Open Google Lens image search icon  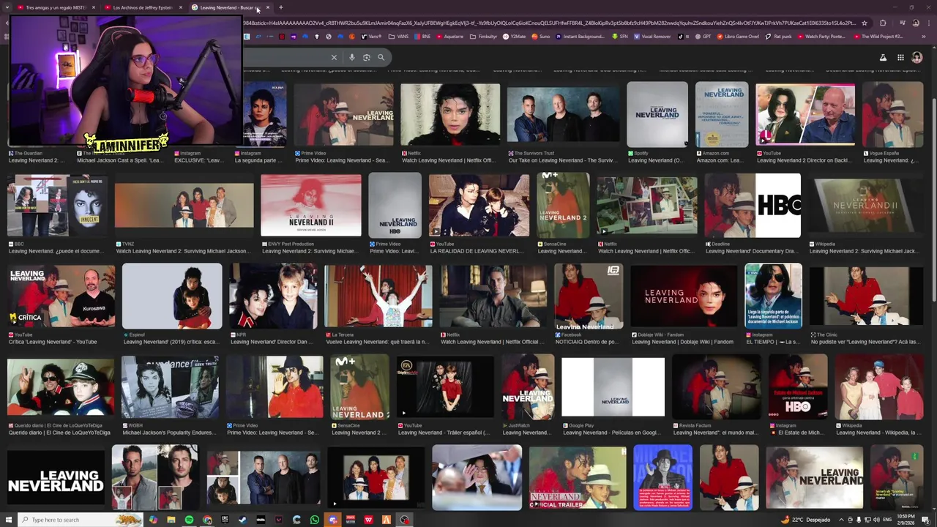coord(367,57)
